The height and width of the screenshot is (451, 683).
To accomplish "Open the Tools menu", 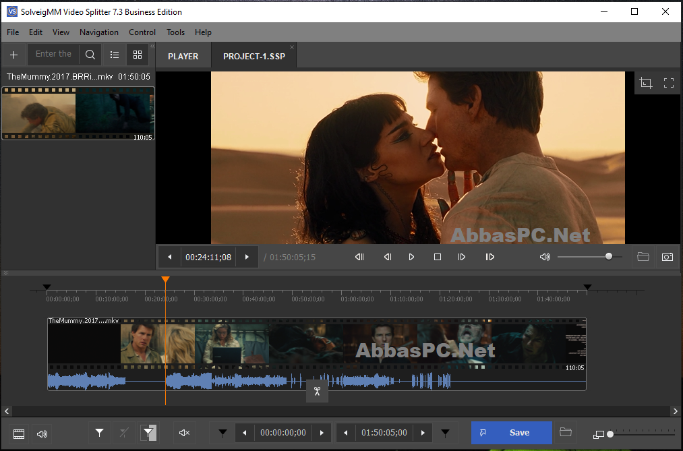I will [175, 32].
